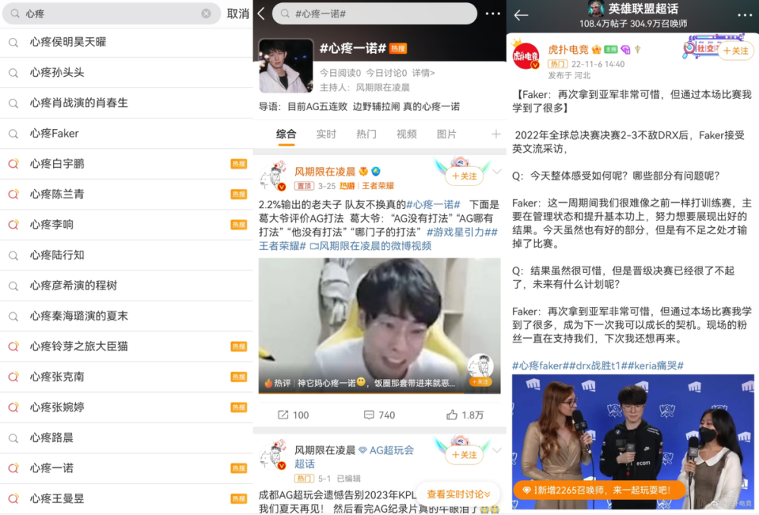759x515 pixels.
Task: Open the 详情 details link
Action: [424, 73]
